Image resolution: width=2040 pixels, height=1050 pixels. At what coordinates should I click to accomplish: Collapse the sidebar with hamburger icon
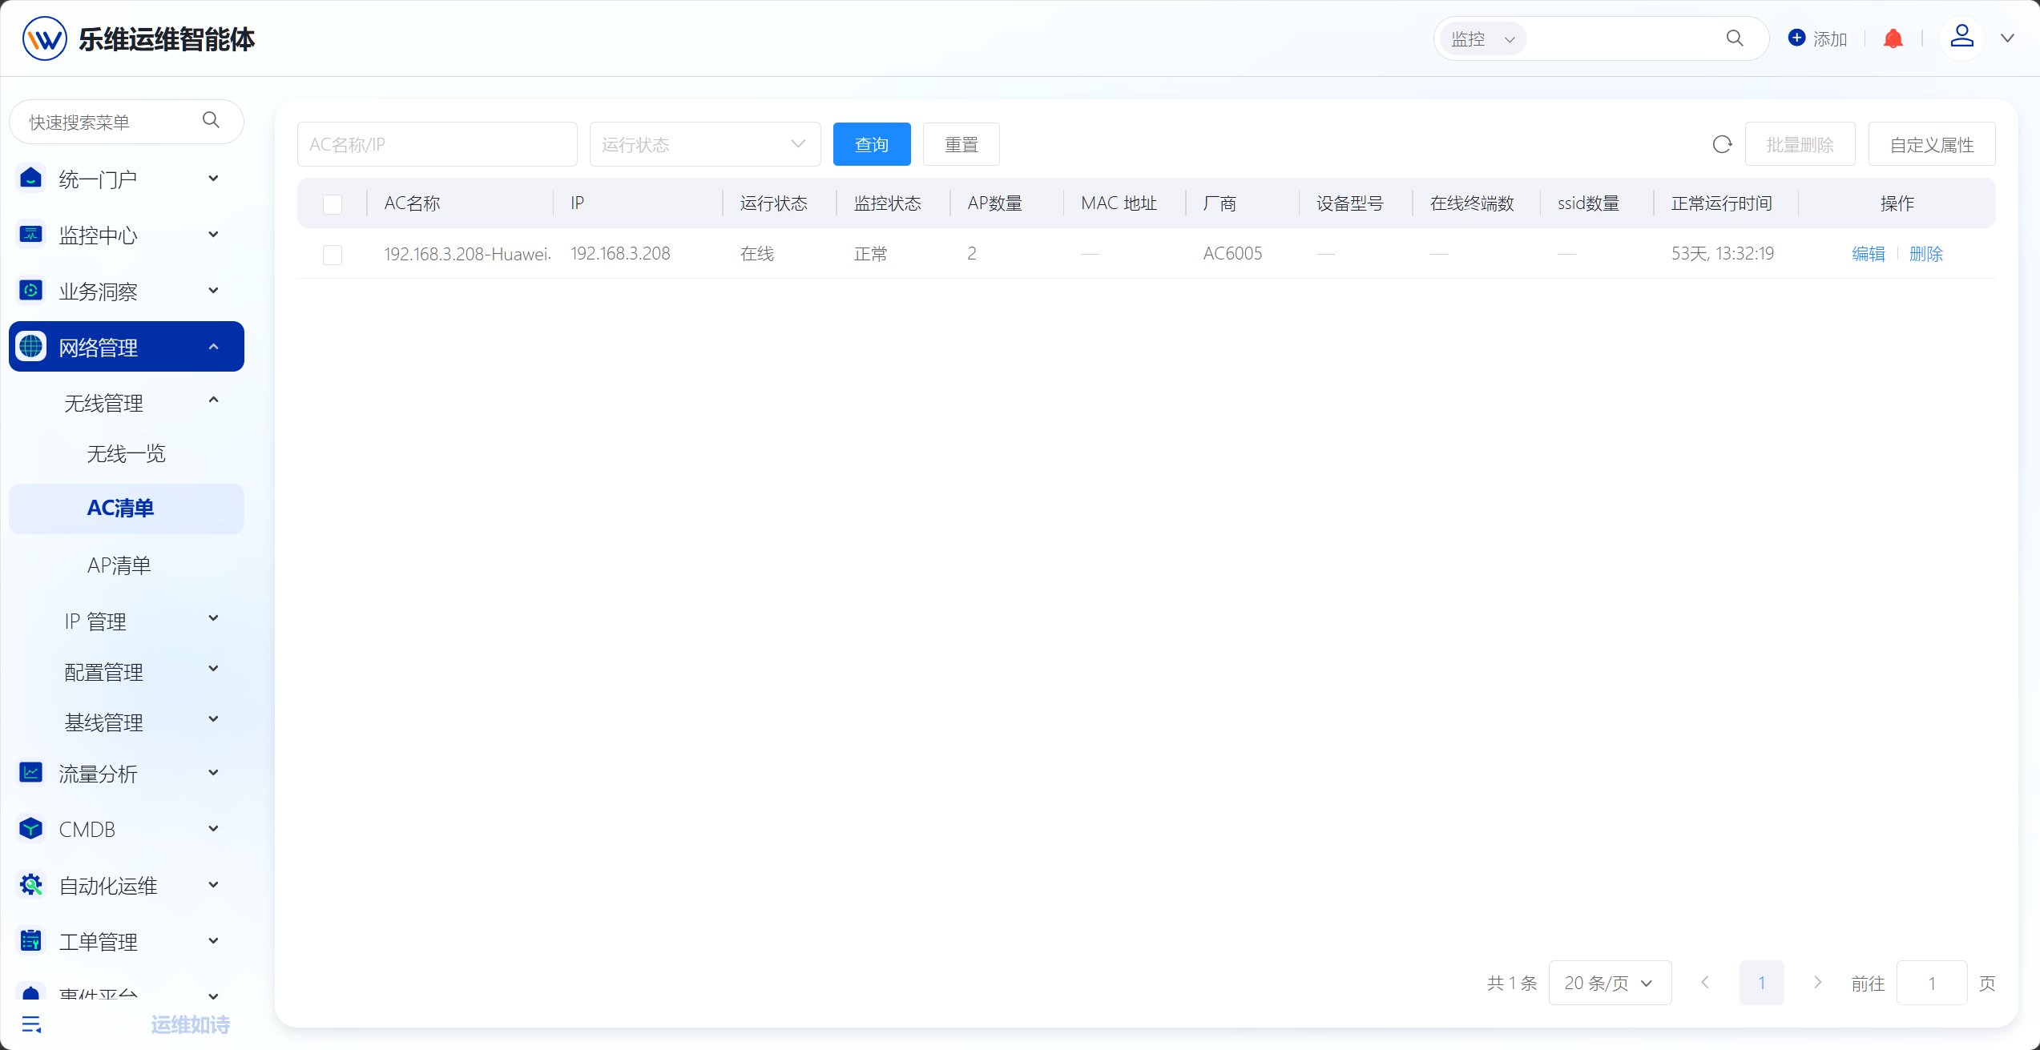pos(31,1024)
